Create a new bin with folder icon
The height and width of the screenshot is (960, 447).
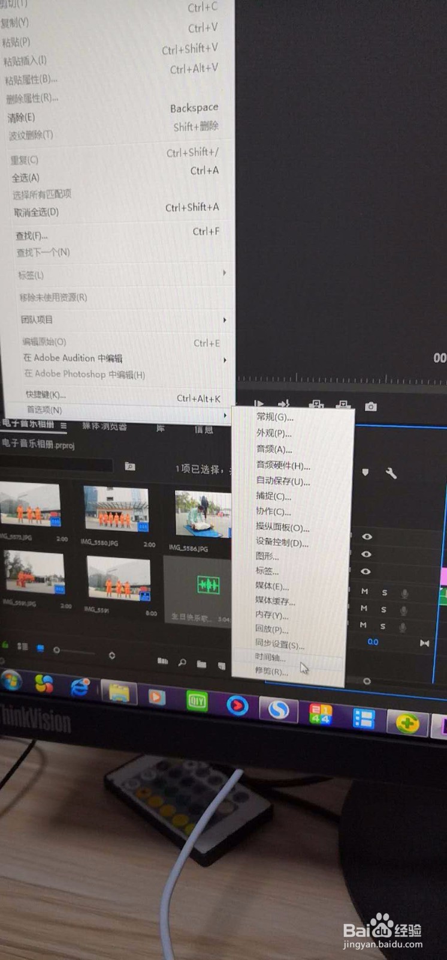click(x=201, y=664)
